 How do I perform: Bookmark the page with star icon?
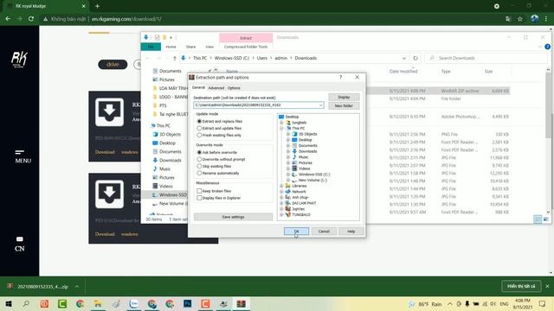519,19
